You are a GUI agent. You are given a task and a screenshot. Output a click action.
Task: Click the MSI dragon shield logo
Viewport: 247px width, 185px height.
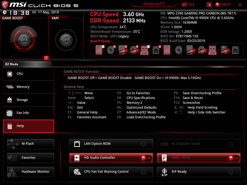coord(5,4)
